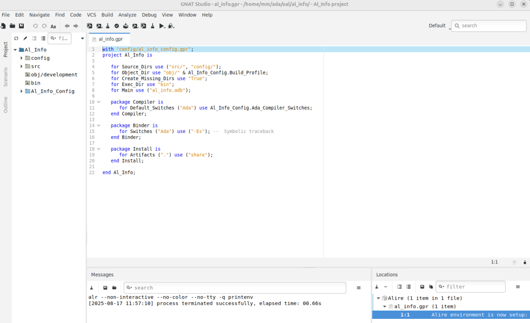Viewport: 530px width, 323px height.
Task: Click the file modified status icon
Action: [x=514, y=262]
